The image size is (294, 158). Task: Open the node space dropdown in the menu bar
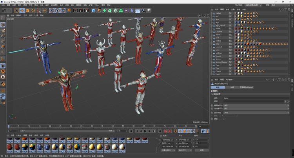click(x=253, y=5)
